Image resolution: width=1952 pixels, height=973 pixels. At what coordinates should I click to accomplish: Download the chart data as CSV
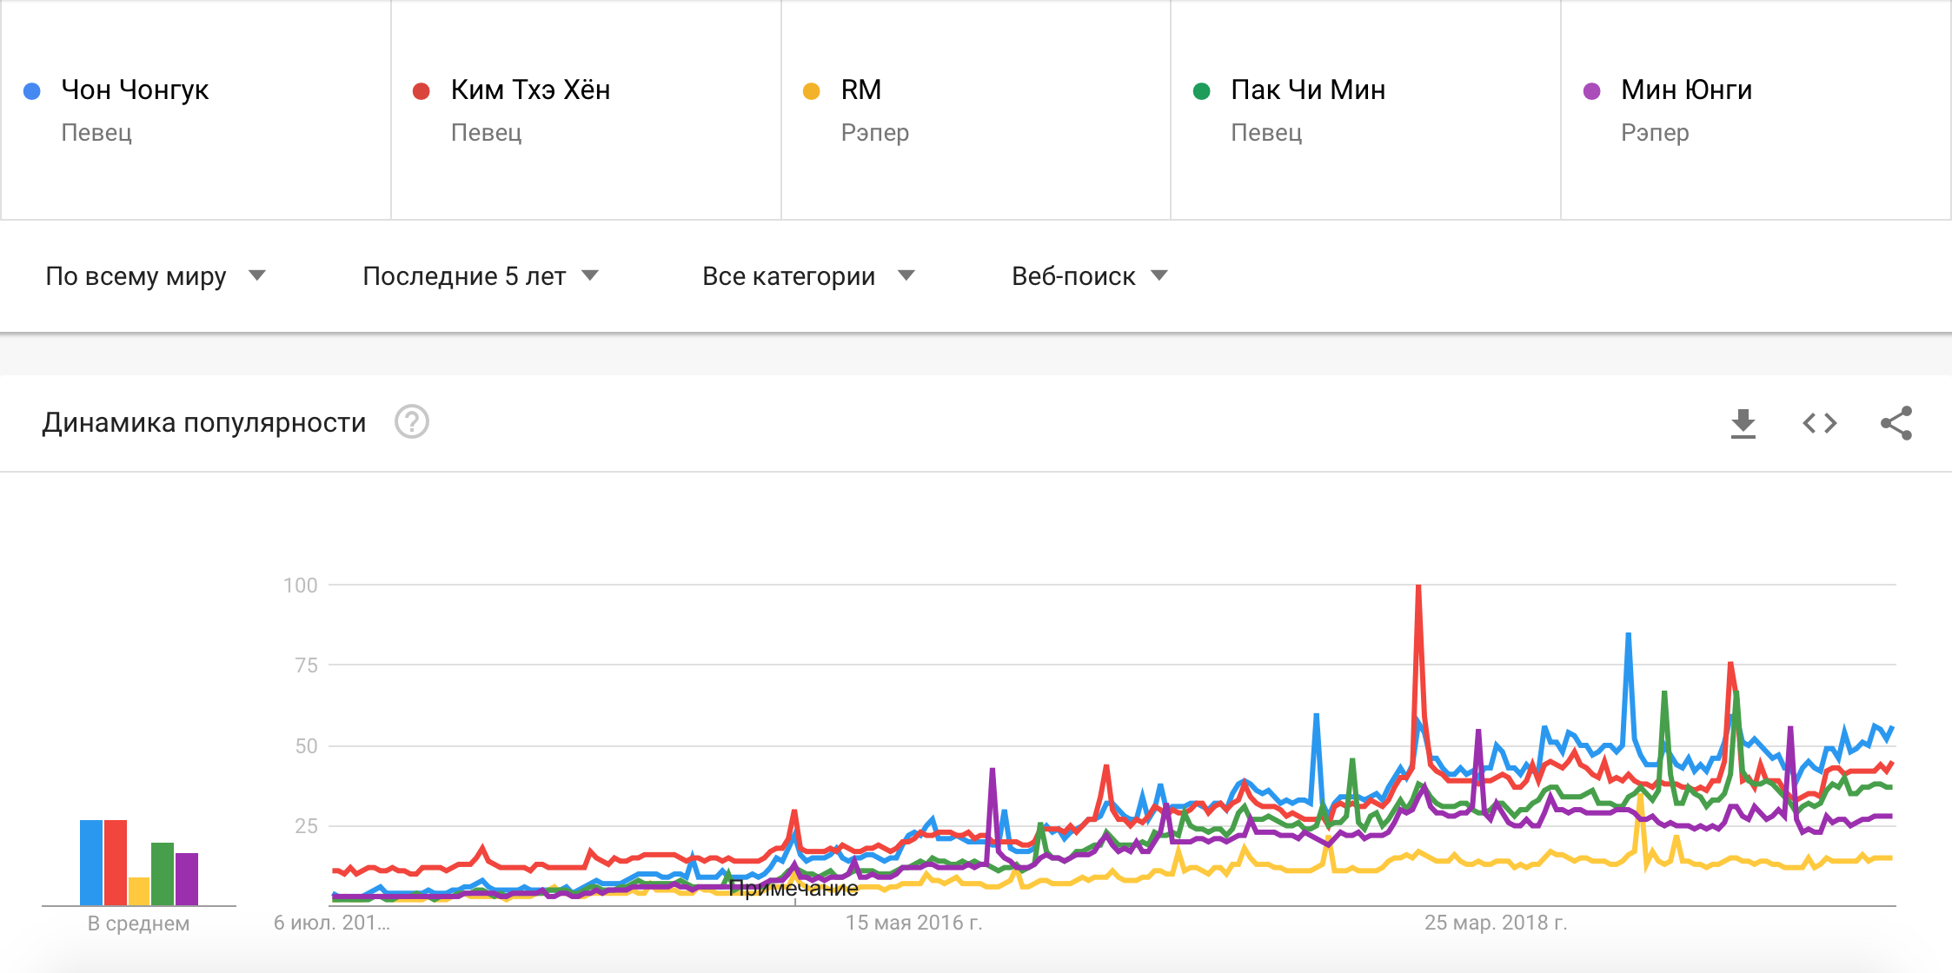coord(1743,423)
